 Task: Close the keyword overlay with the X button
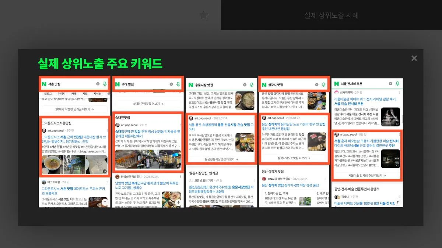[414, 58]
